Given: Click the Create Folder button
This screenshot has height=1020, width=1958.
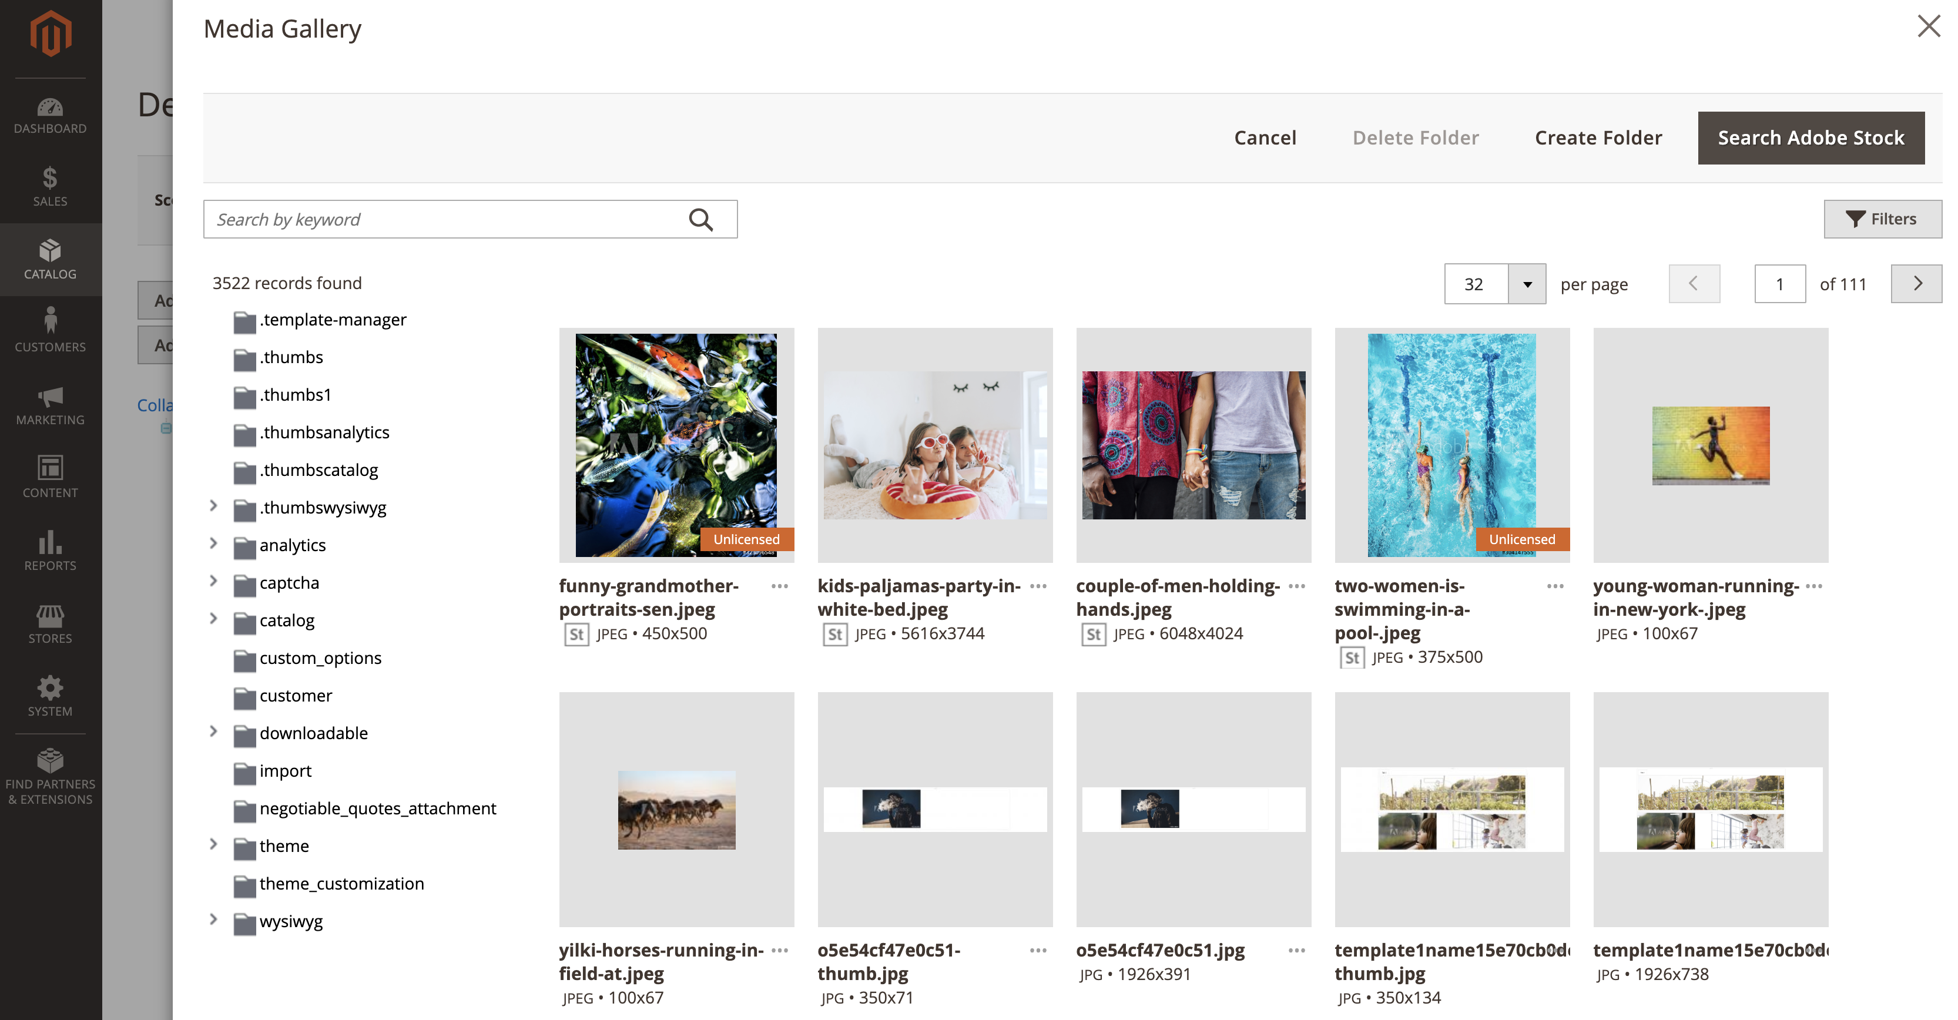Looking at the screenshot, I should [x=1597, y=137].
